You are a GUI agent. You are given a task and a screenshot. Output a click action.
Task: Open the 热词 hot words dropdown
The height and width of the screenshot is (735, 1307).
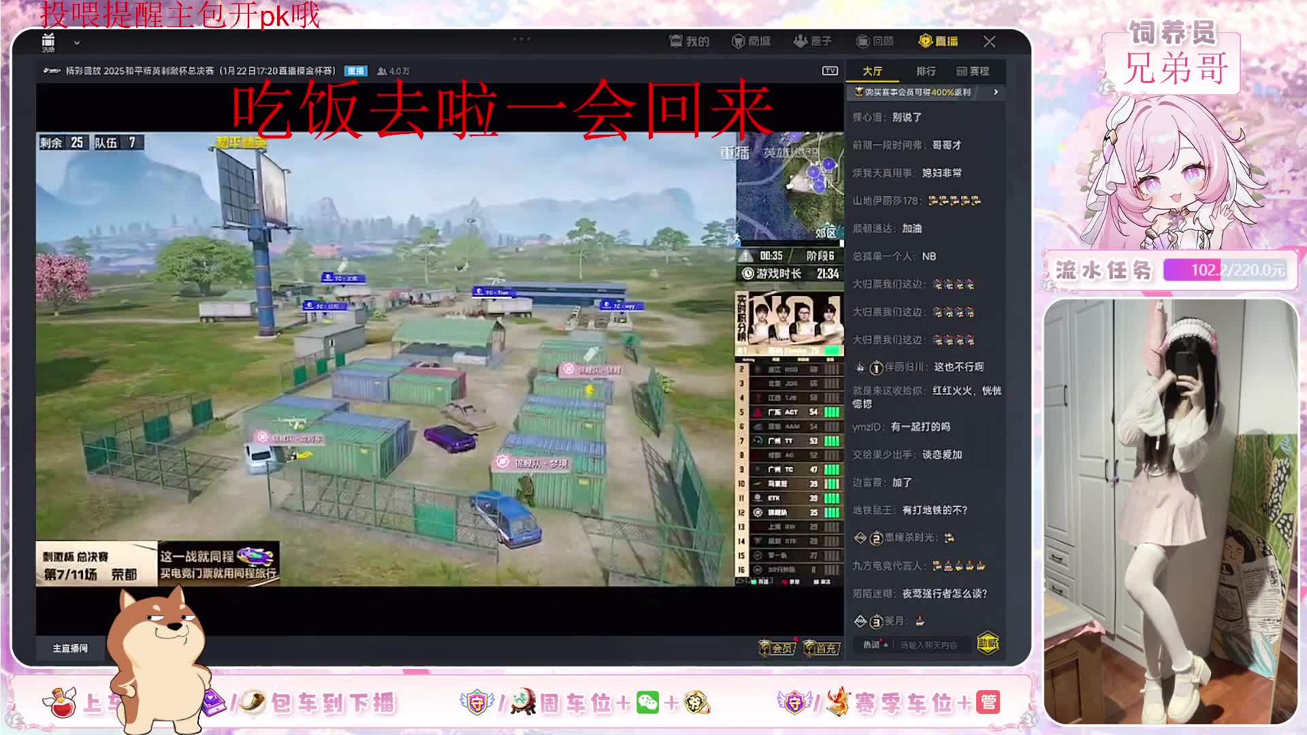(x=875, y=644)
